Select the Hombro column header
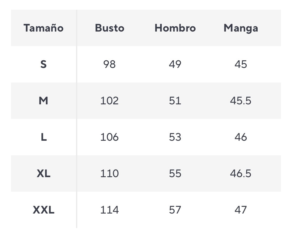Viewport: 292px width, 229px height. 175,28
